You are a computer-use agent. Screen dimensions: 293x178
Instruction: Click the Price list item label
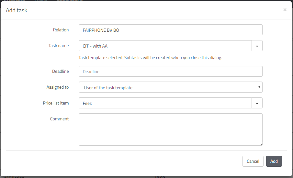[56, 103]
